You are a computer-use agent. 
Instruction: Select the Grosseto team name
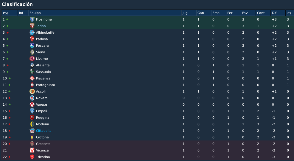click(43, 144)
